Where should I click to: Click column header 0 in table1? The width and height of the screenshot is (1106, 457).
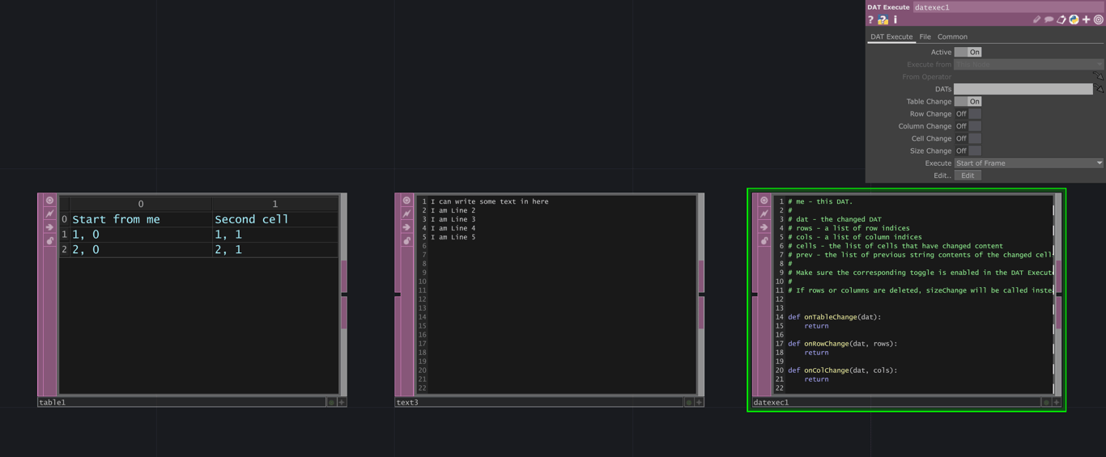pyautogui.click(x=141, y=204)
